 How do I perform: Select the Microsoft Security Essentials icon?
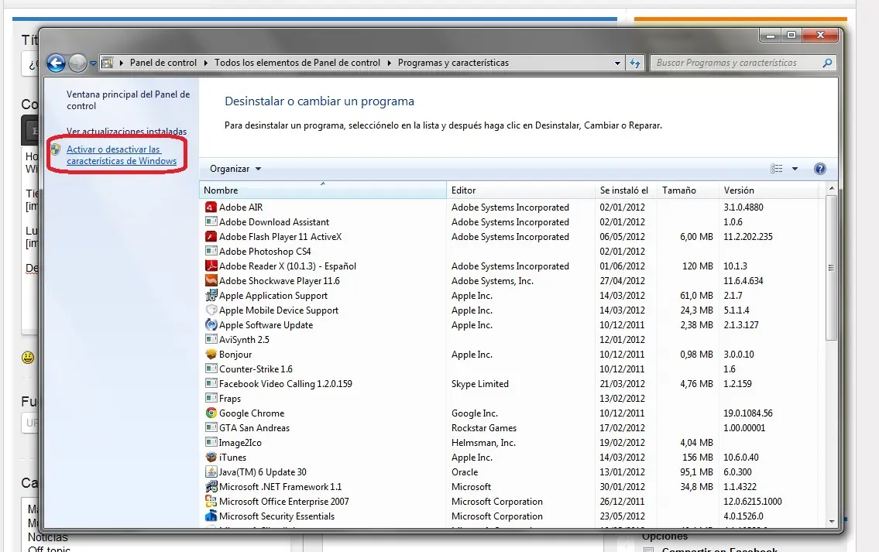(x=211, y=516)
